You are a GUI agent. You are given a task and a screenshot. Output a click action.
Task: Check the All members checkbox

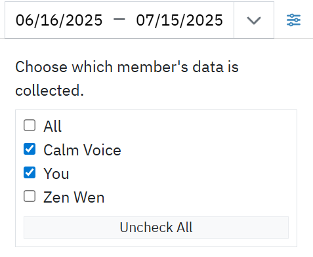30,125
